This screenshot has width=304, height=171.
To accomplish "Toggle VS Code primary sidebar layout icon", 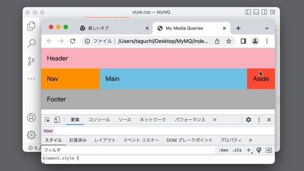I will click(x=248, y=12).
